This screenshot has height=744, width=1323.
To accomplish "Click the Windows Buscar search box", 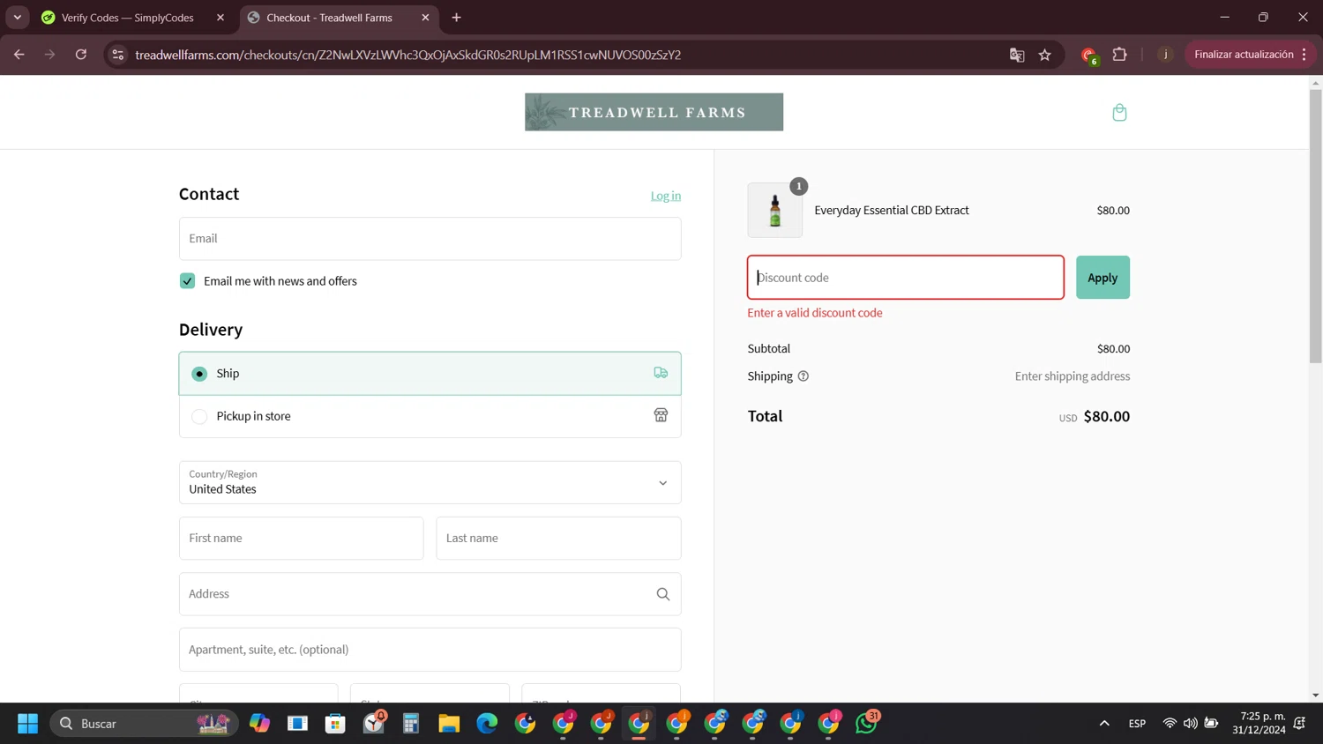I will (144, 724).
